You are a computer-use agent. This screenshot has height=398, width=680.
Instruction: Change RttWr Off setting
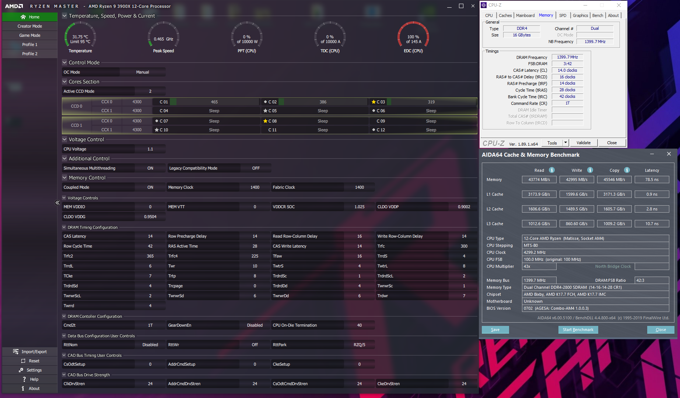(x=255, y=345)
